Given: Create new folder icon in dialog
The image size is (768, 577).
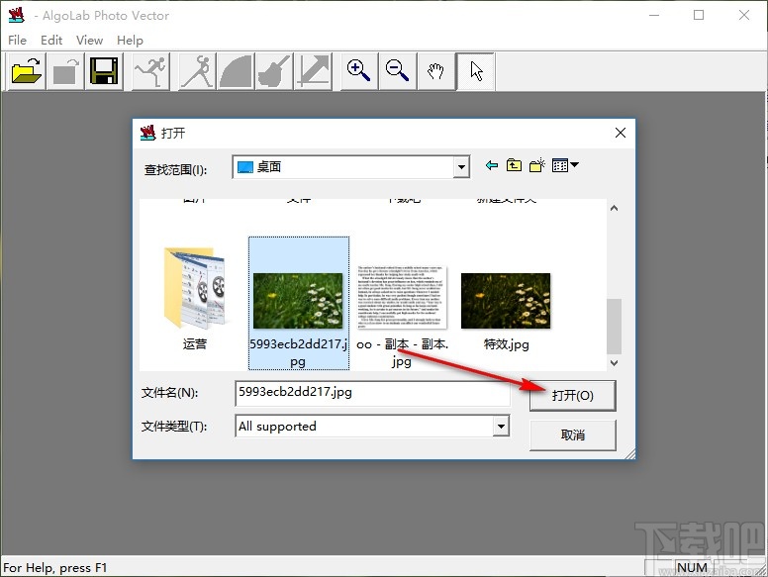Looking at the screenshot, I should pos(537,165).
